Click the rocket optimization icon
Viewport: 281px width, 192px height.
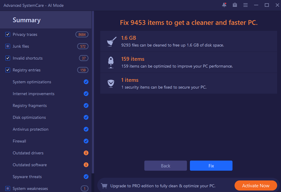pyautogui.click(x=111, y=62)
